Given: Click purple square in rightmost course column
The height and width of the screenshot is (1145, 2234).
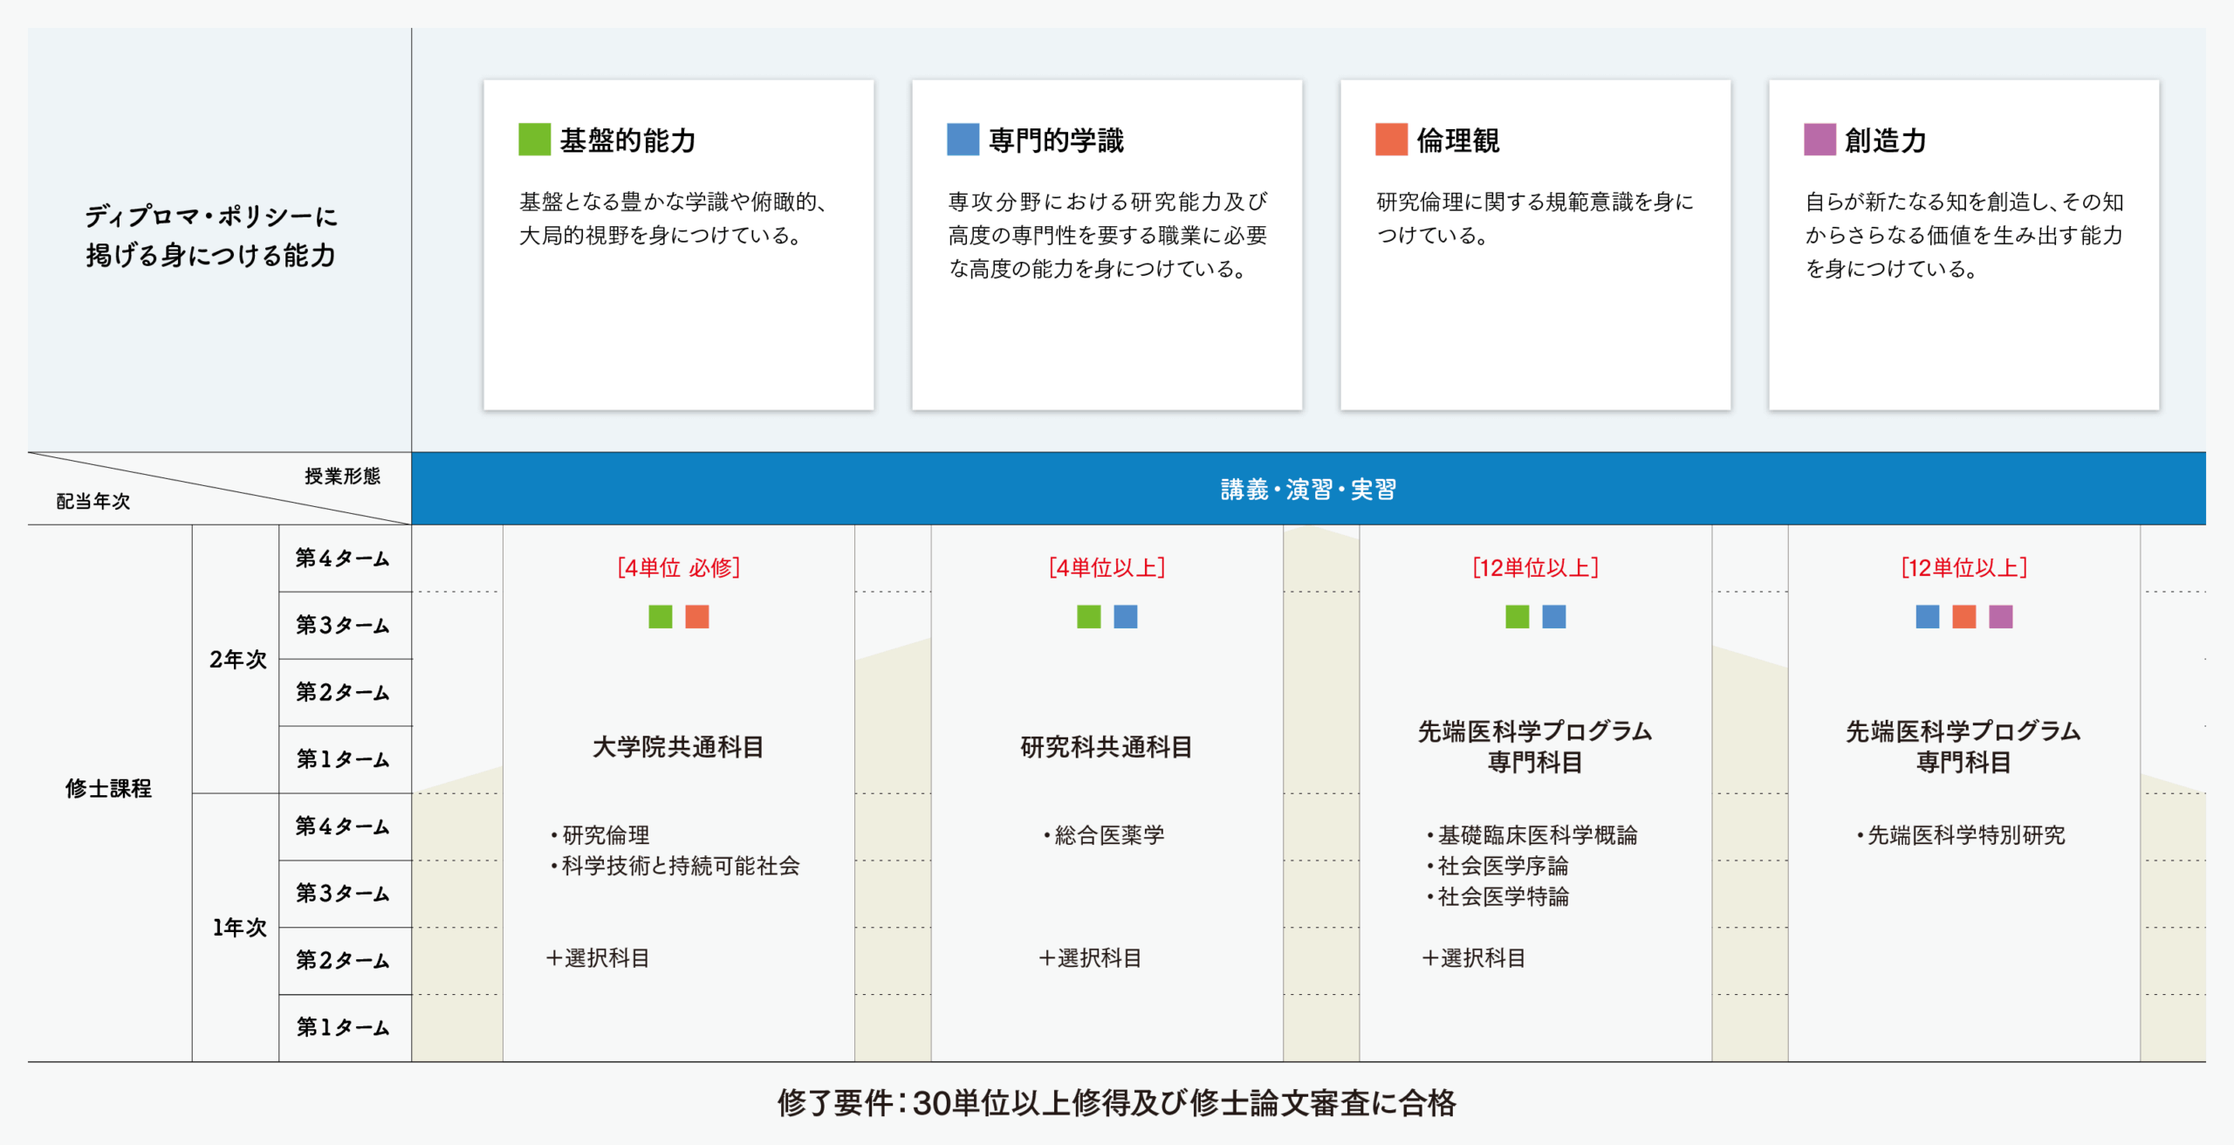Looking at the screenshot, I should pyautogui.click(x=2000, y=616).
